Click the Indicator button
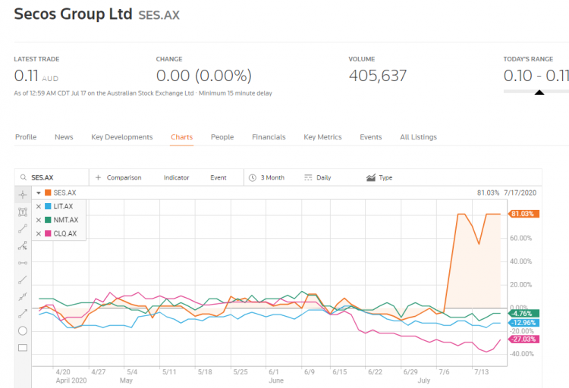 [x=176, y=178]
